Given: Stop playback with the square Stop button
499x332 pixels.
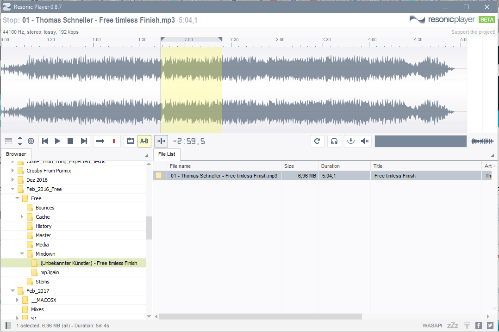Looking at the screenshot, I should click(70, 141).
